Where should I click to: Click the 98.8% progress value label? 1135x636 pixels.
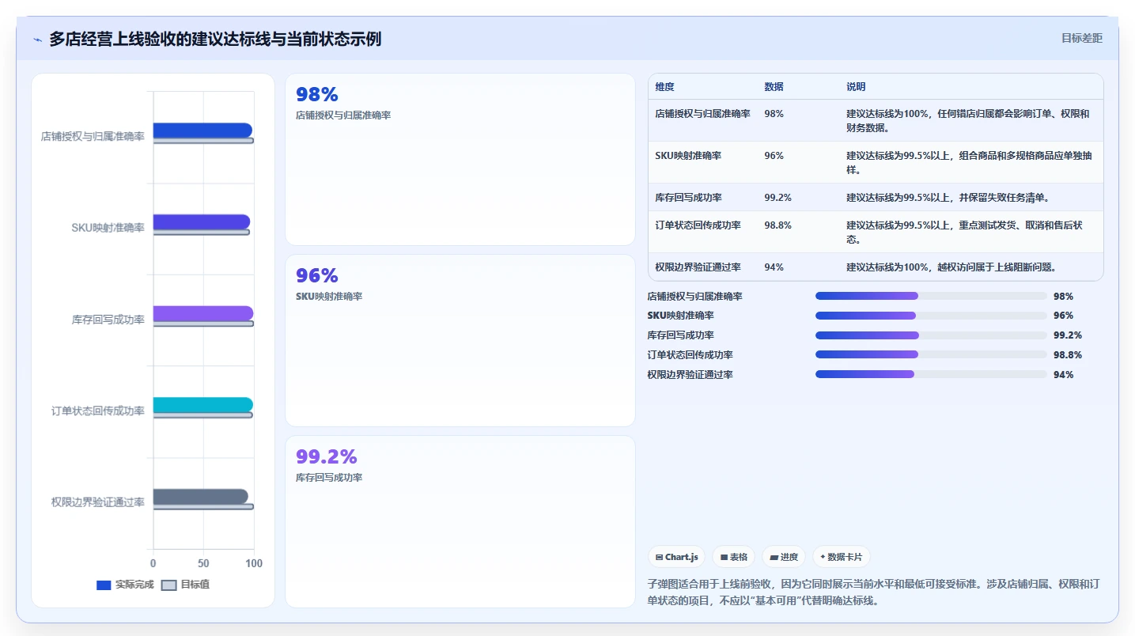point(1068,355)
